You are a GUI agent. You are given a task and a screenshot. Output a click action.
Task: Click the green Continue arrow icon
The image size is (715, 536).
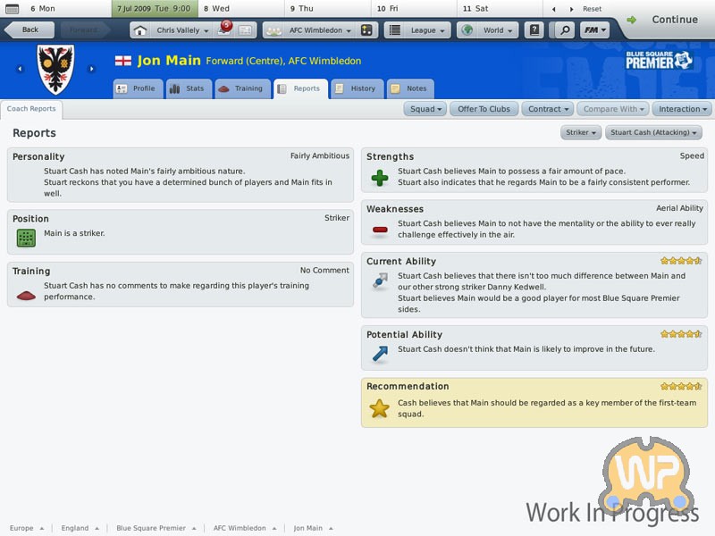(632, 20)
